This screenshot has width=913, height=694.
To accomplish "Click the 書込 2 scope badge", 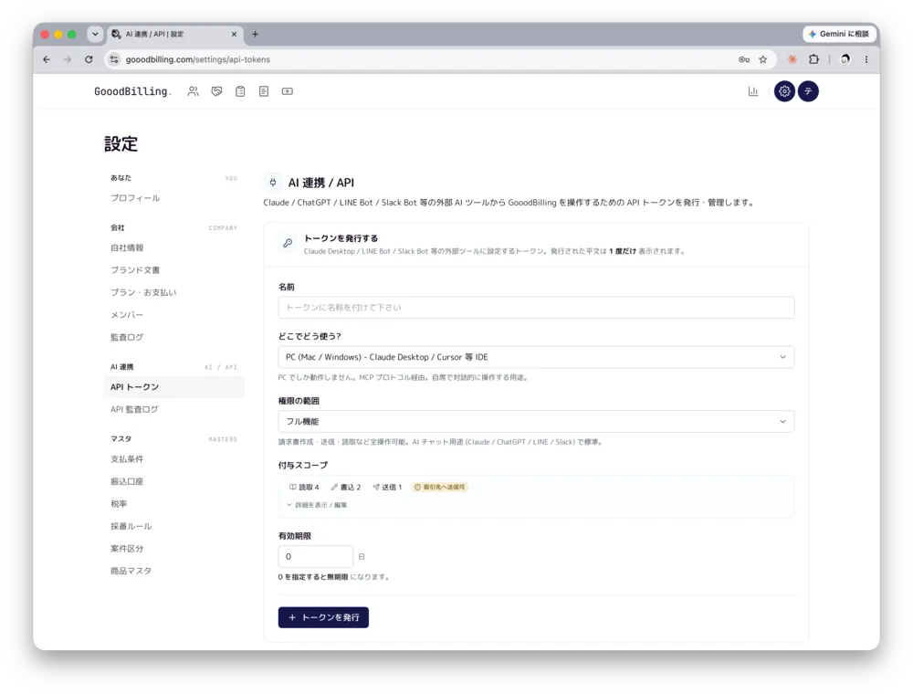I will coord(346,487).
